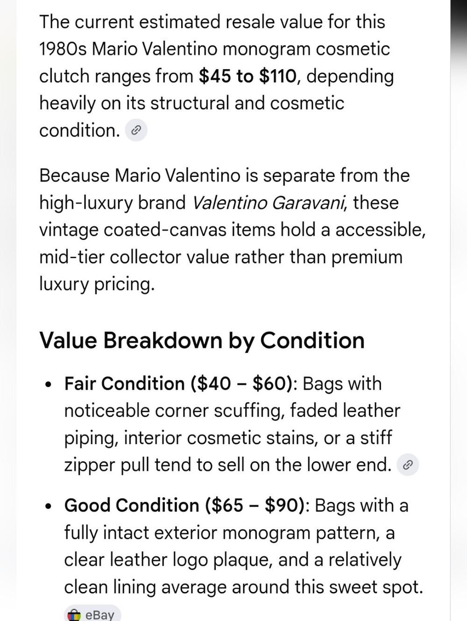Screen dimensions: 467x621
Task: Click the bullet point before Fair Condition
Action: click(x=48, y=385)
